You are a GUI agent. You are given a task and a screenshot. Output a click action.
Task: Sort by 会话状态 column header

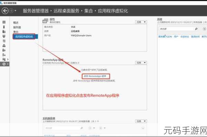click(185, 37)
